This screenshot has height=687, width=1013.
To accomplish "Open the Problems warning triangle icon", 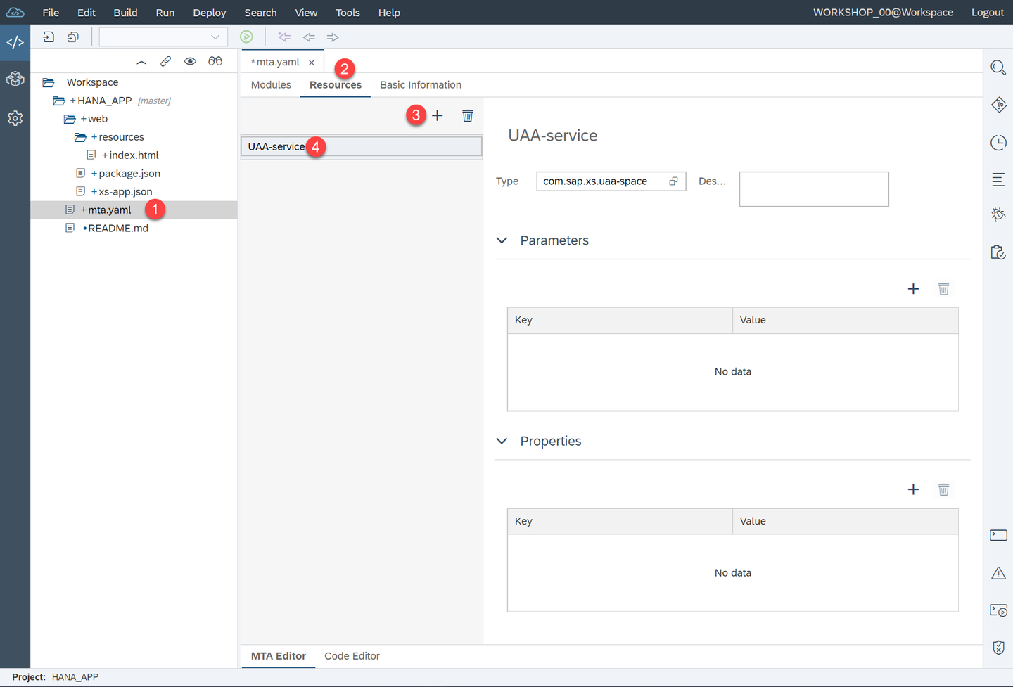I will pyautogui.click(x=998, y=573).
